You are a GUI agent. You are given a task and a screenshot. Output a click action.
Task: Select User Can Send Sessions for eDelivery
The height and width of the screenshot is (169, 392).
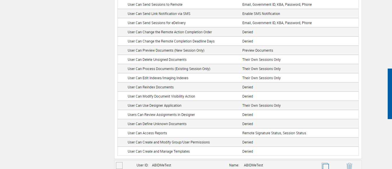click(156, 23)
